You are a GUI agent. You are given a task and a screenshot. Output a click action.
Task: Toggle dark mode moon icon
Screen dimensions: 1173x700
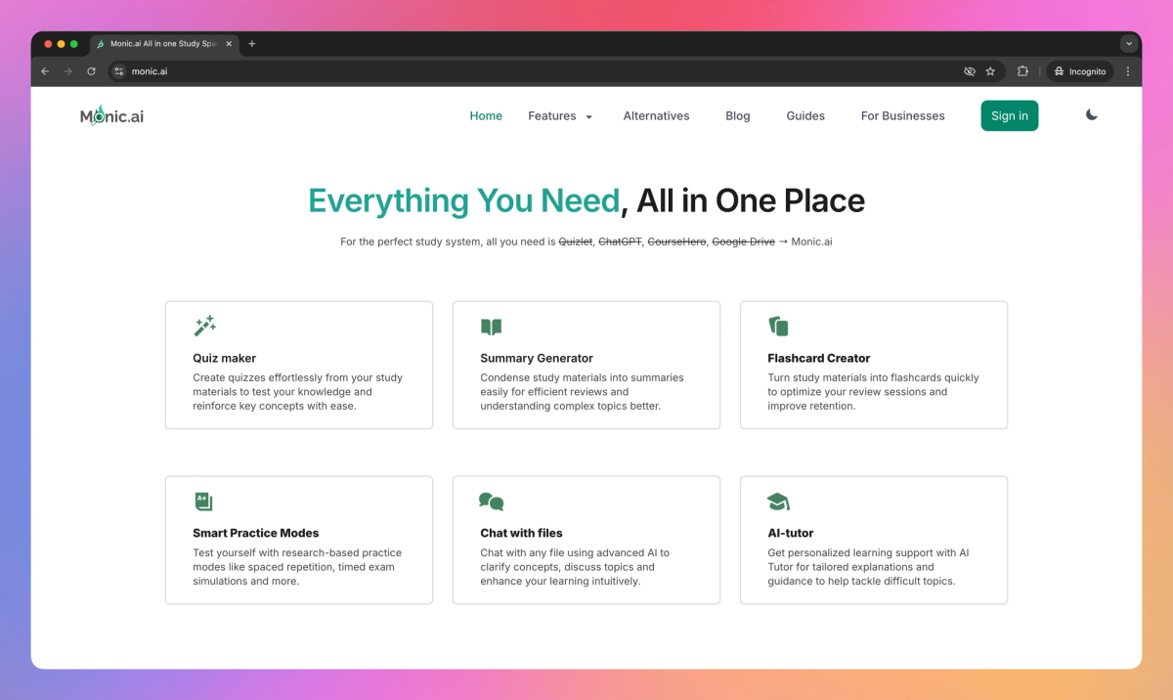tap(1092, 114)
